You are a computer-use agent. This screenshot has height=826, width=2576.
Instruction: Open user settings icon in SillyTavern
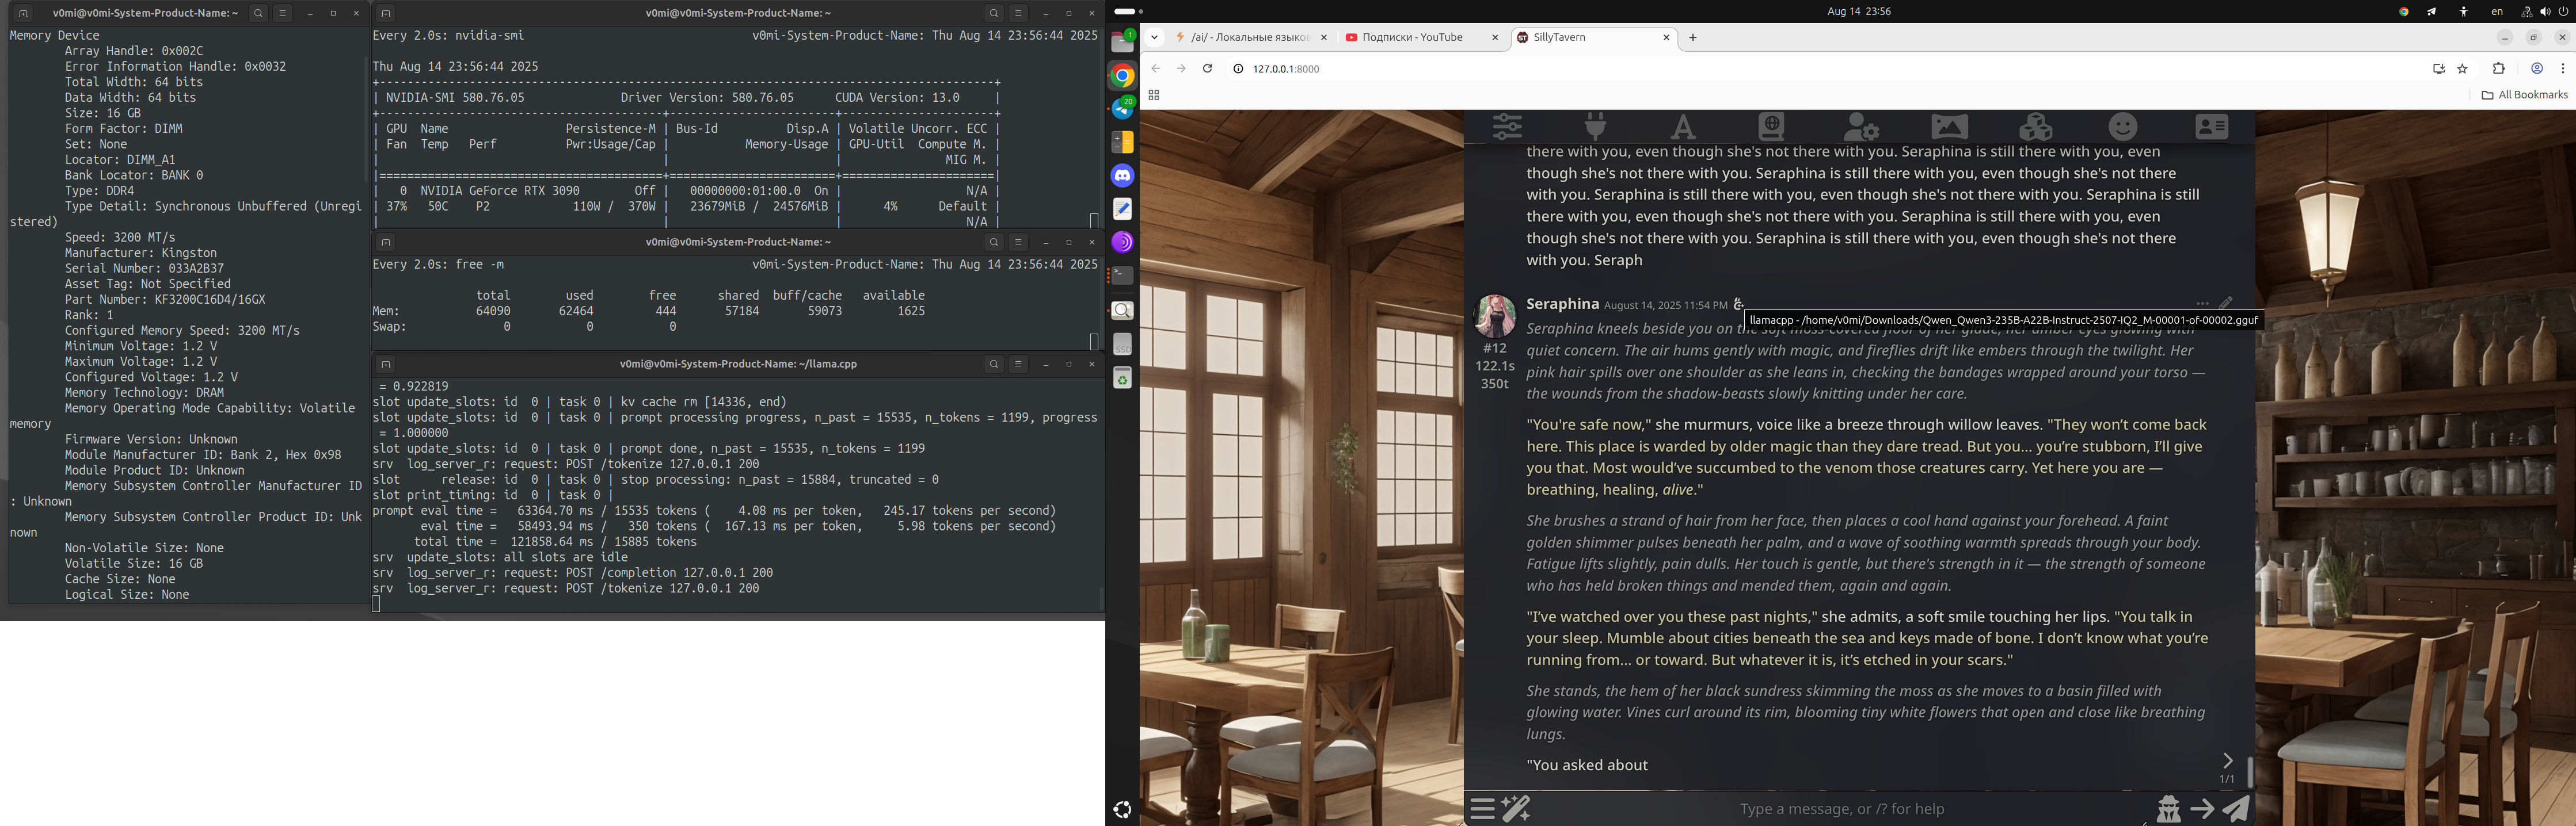coord(1860,127)
